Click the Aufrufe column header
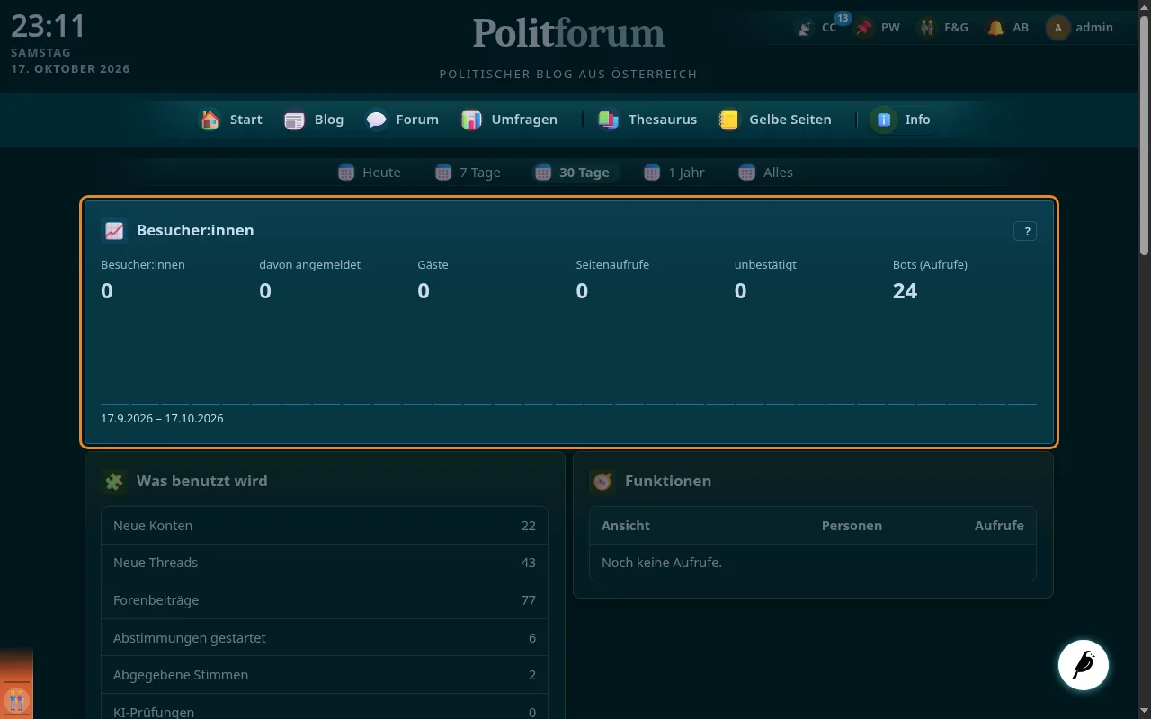Viewport: 1151px width, 719px height. point(999,526)
